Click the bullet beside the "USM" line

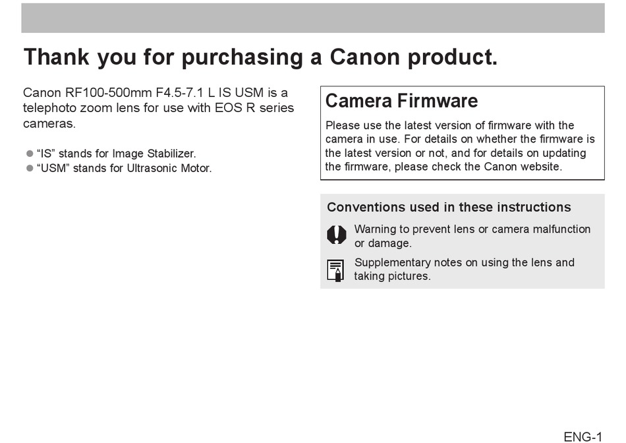point(29,168)
